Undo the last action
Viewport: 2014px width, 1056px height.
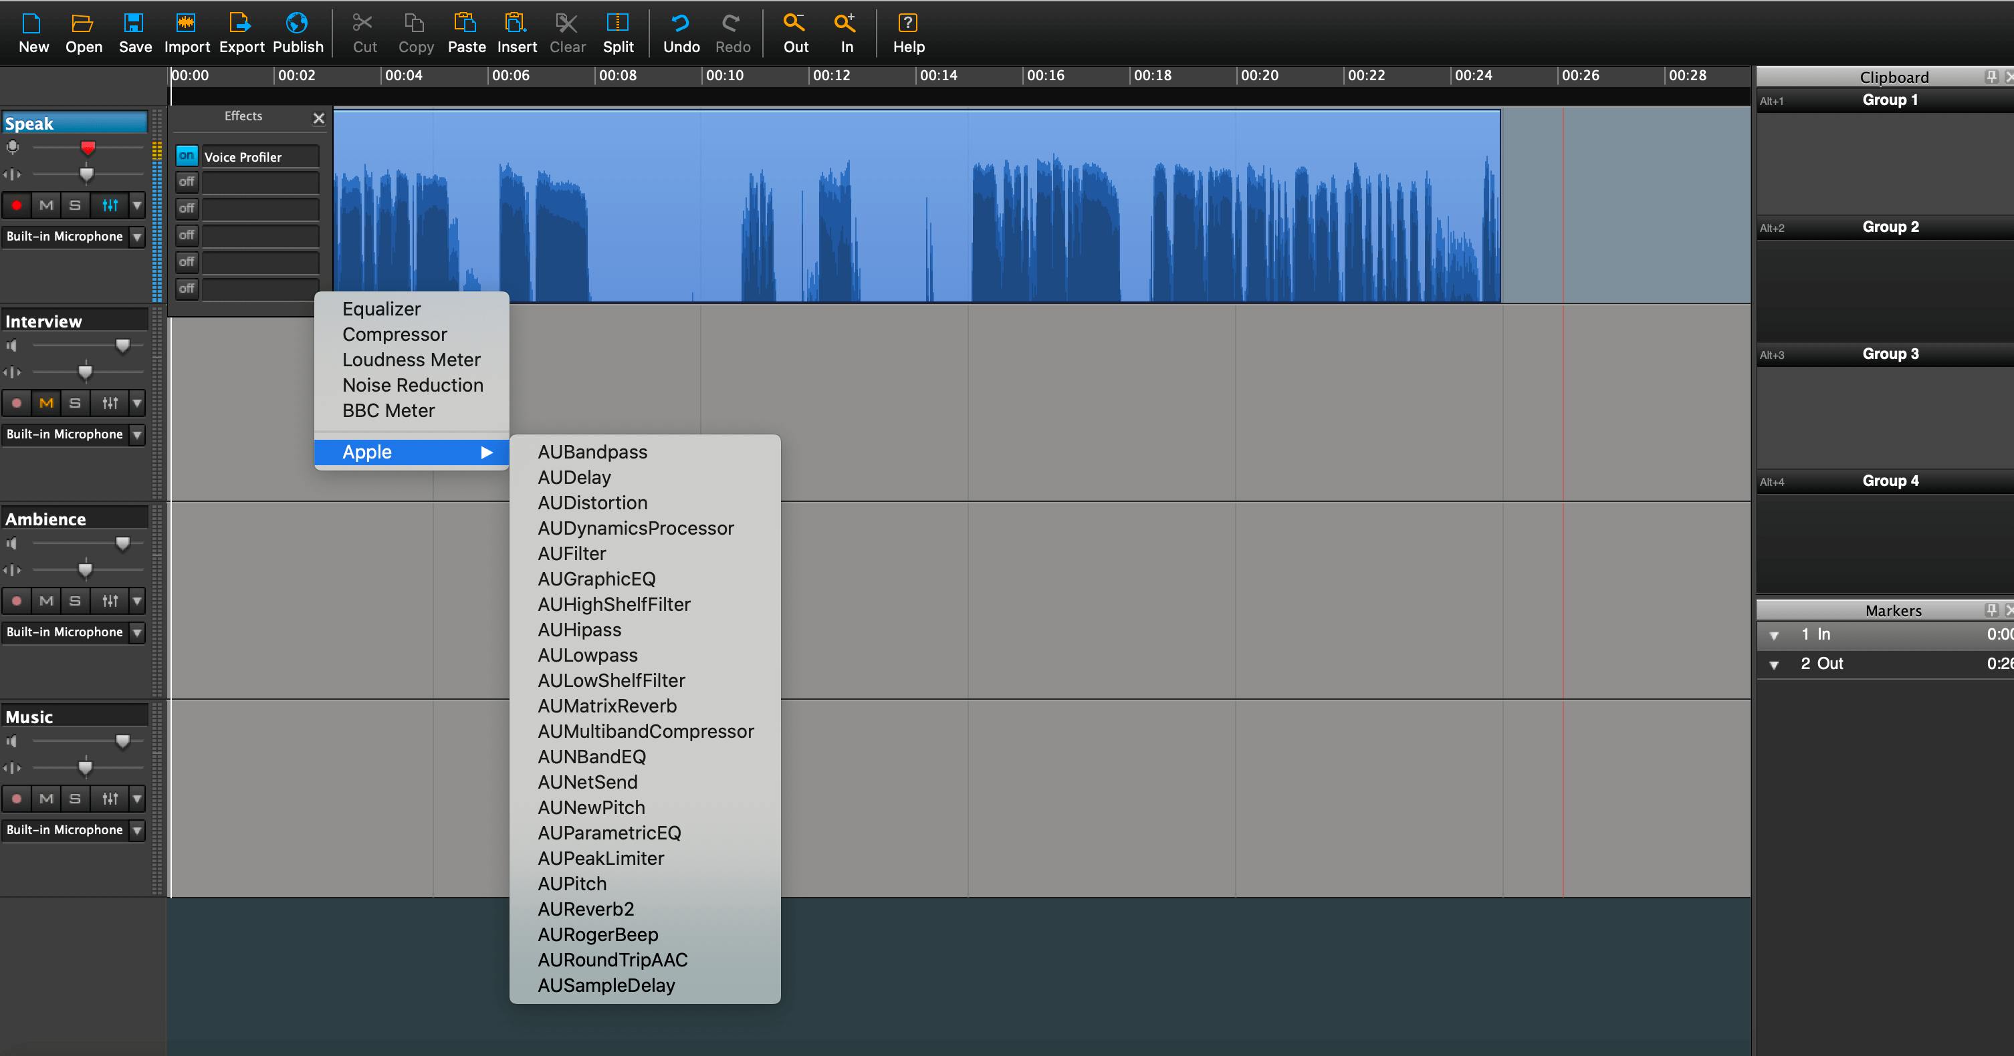tap(680, 33)
